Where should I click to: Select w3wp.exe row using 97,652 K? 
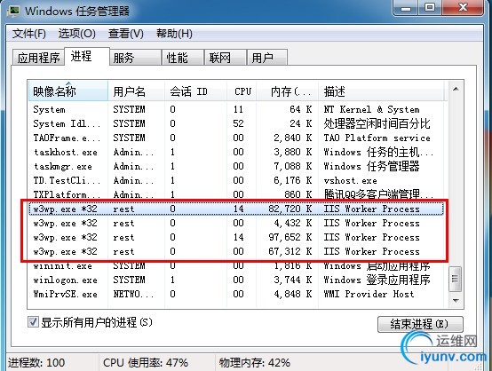click(236, 237)
